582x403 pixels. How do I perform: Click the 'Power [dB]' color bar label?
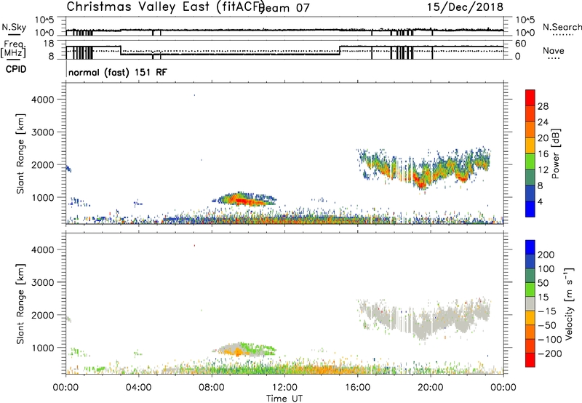click(555, 153)
